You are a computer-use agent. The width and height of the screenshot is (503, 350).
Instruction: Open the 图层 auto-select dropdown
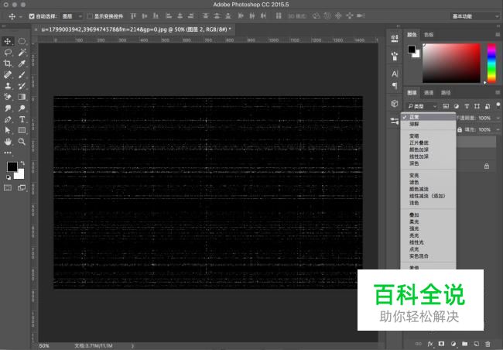[72, 16]
